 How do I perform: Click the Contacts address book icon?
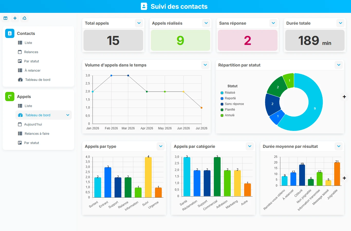pos(10,33)
